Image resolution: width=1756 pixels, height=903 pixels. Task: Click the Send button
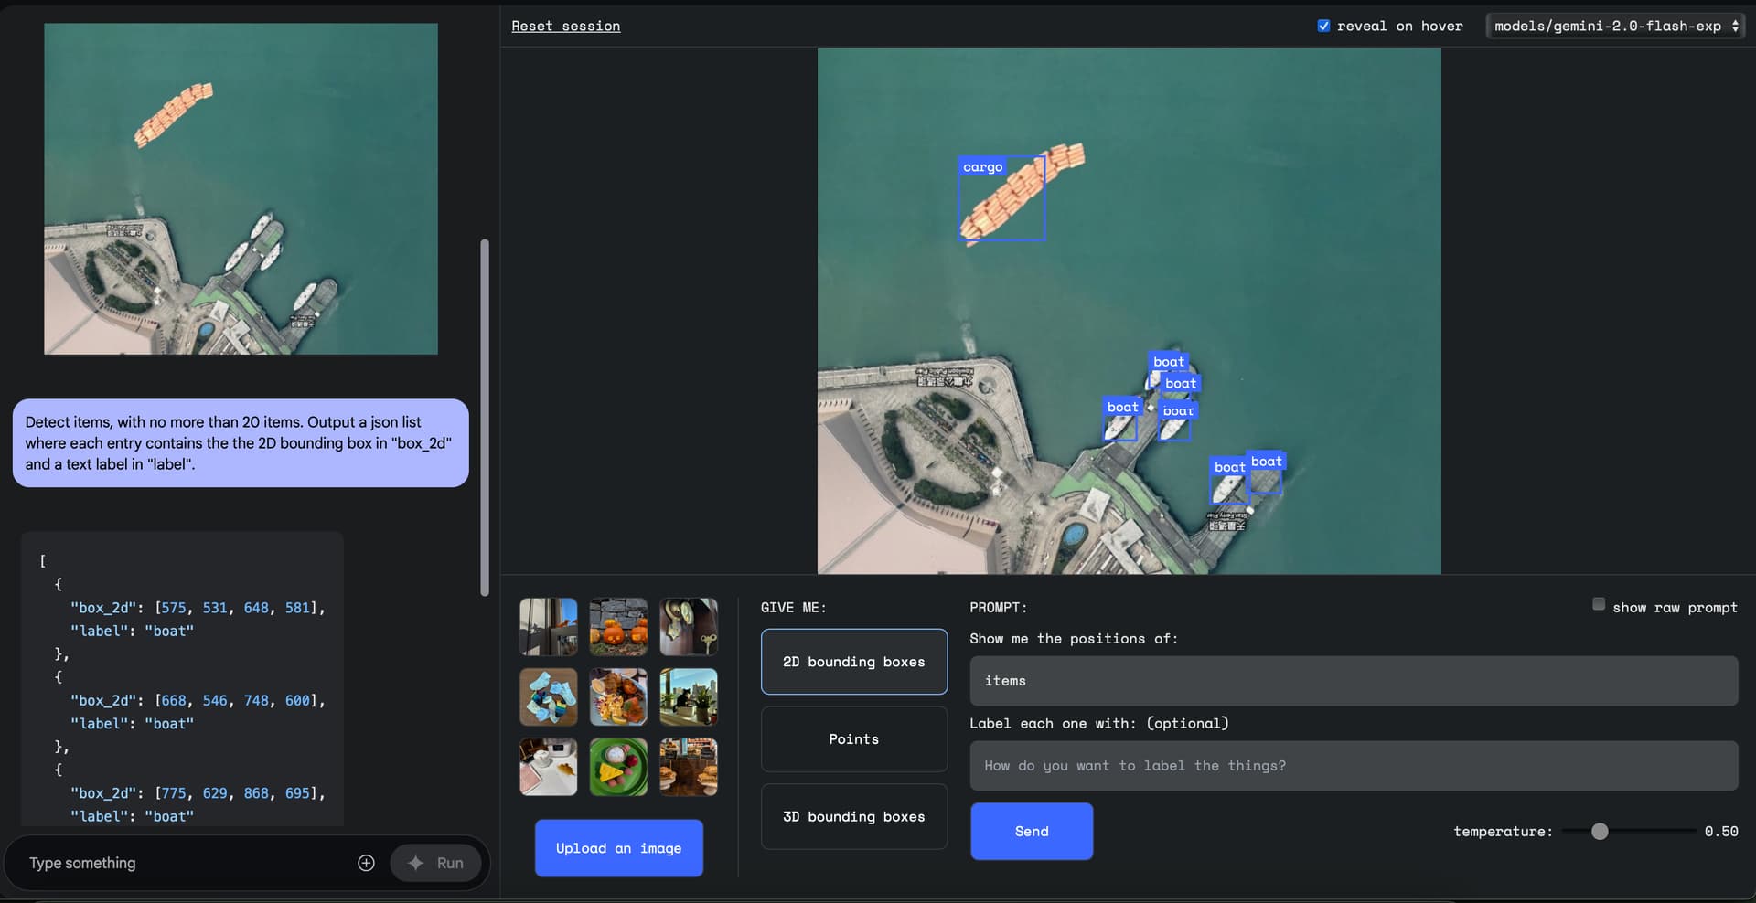[1032, 832]
